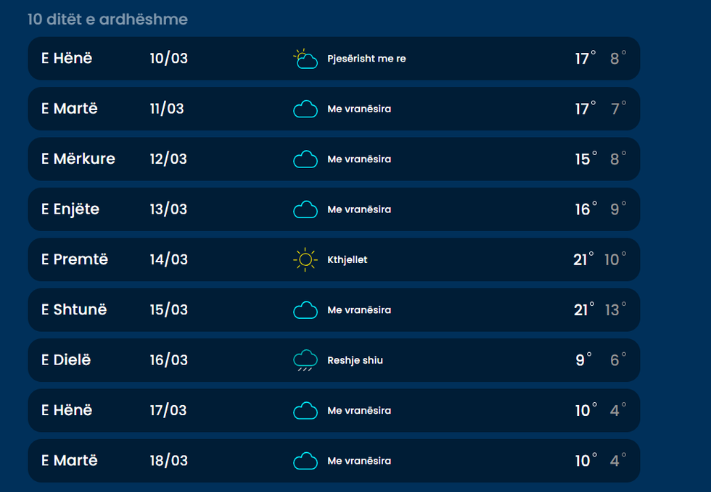Select the E Mërkure day label
Screen dimensions: 711x492
[78, 159]
